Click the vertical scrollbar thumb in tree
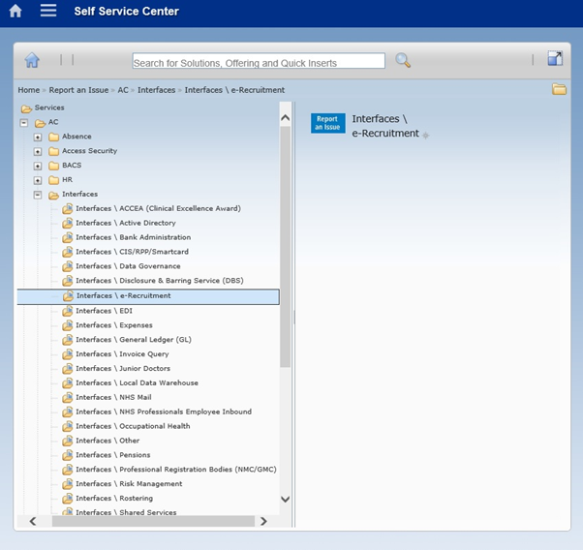This screenshot has height=550, width=583. [x=285, y=247]
